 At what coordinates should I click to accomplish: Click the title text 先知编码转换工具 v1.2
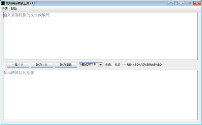point(21,3)
